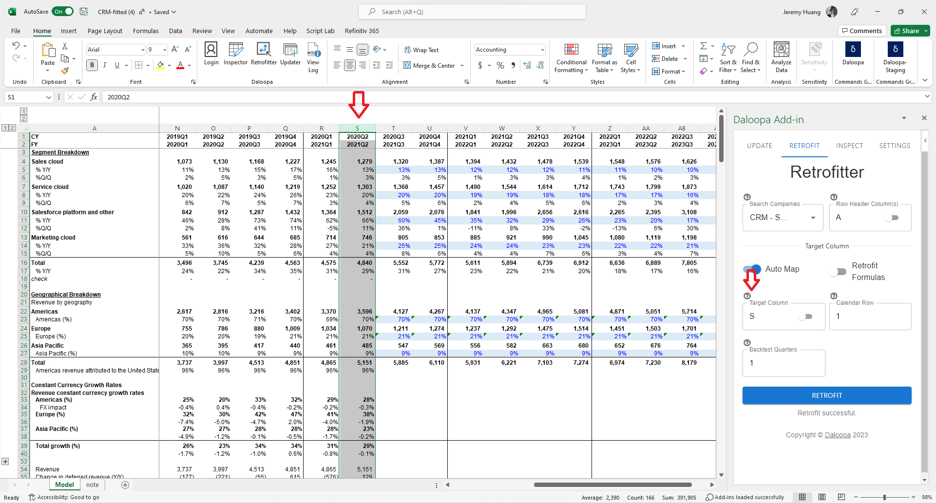Turn off the AutoSave switch
The height and width of the screenshot is (503, 936).
[63, 12]
